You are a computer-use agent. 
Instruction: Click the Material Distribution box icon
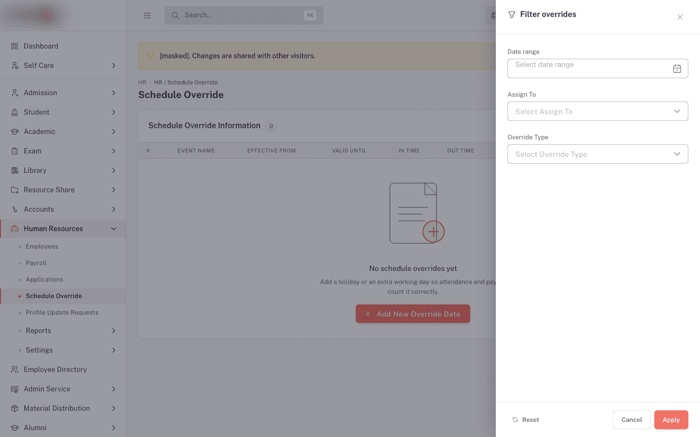point(15,408)
